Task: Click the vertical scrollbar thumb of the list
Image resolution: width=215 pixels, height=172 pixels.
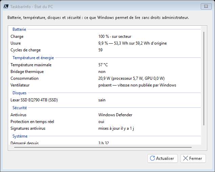Action: [x=204, y=78]
